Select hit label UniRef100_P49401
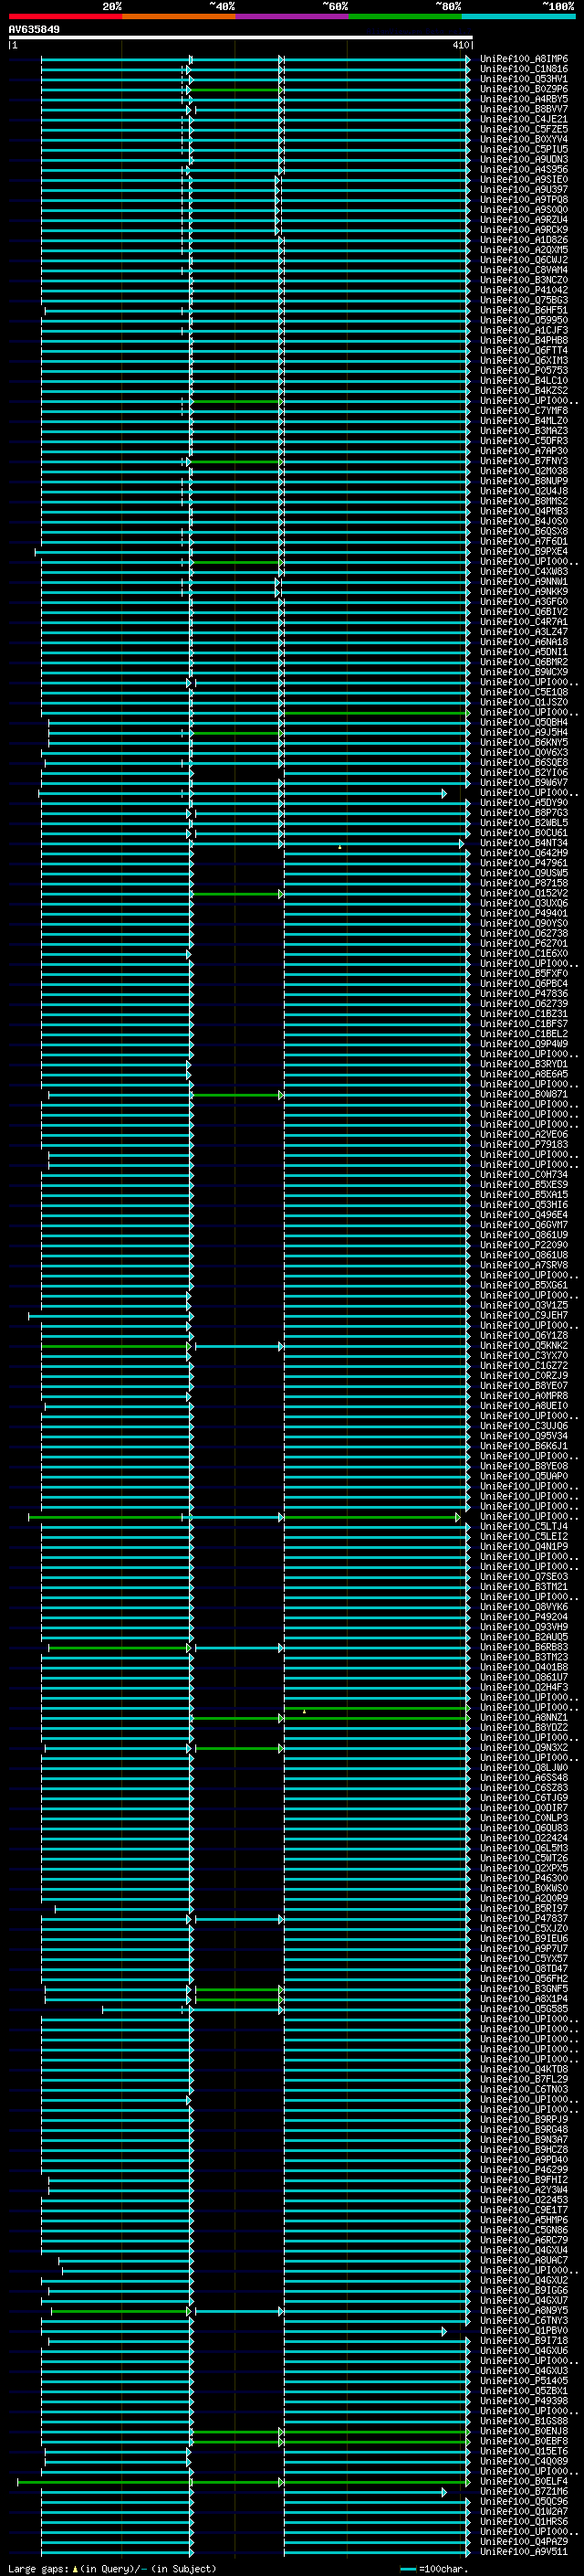 click(524, 913)
